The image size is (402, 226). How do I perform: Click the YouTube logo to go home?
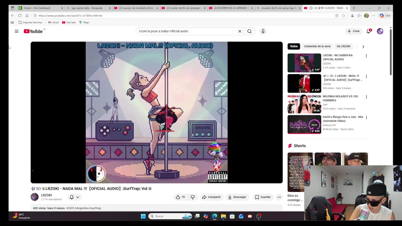coord(33,31)
